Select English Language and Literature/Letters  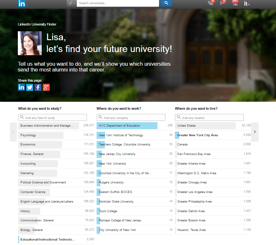point(56,202)
